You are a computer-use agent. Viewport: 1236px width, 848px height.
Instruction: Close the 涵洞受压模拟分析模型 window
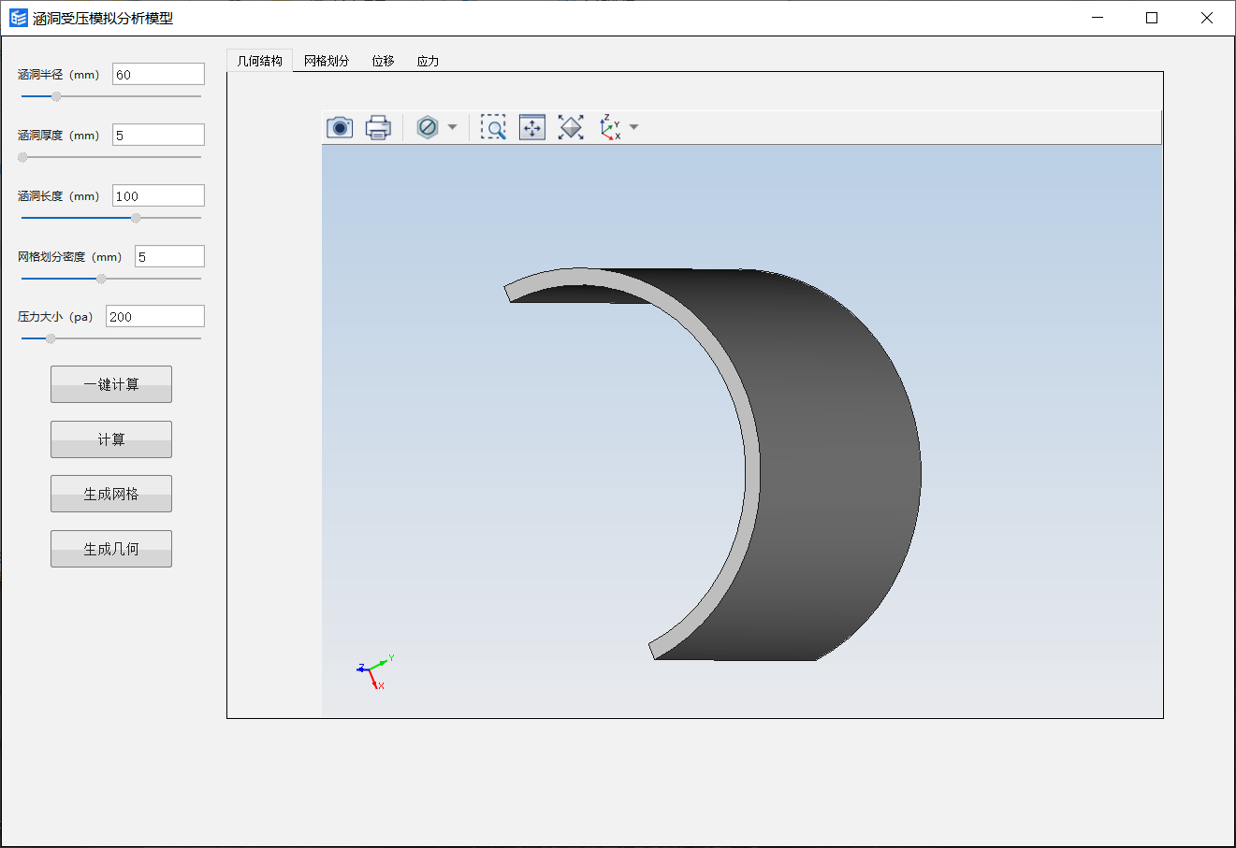tap(1207, 18)
